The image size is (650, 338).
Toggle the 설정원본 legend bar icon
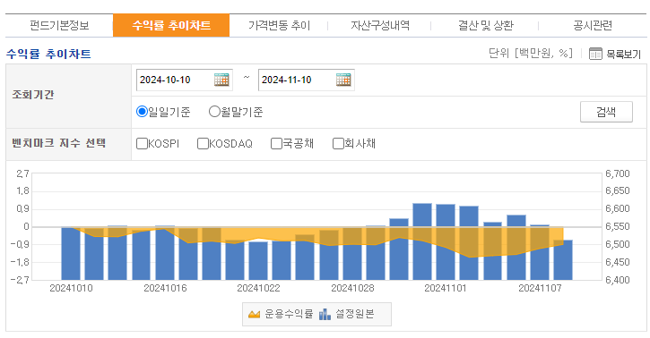tap(325, 315)
